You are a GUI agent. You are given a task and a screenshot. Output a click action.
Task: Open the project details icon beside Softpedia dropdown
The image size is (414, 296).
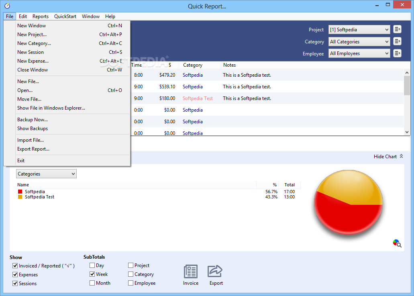pos(397,29)
